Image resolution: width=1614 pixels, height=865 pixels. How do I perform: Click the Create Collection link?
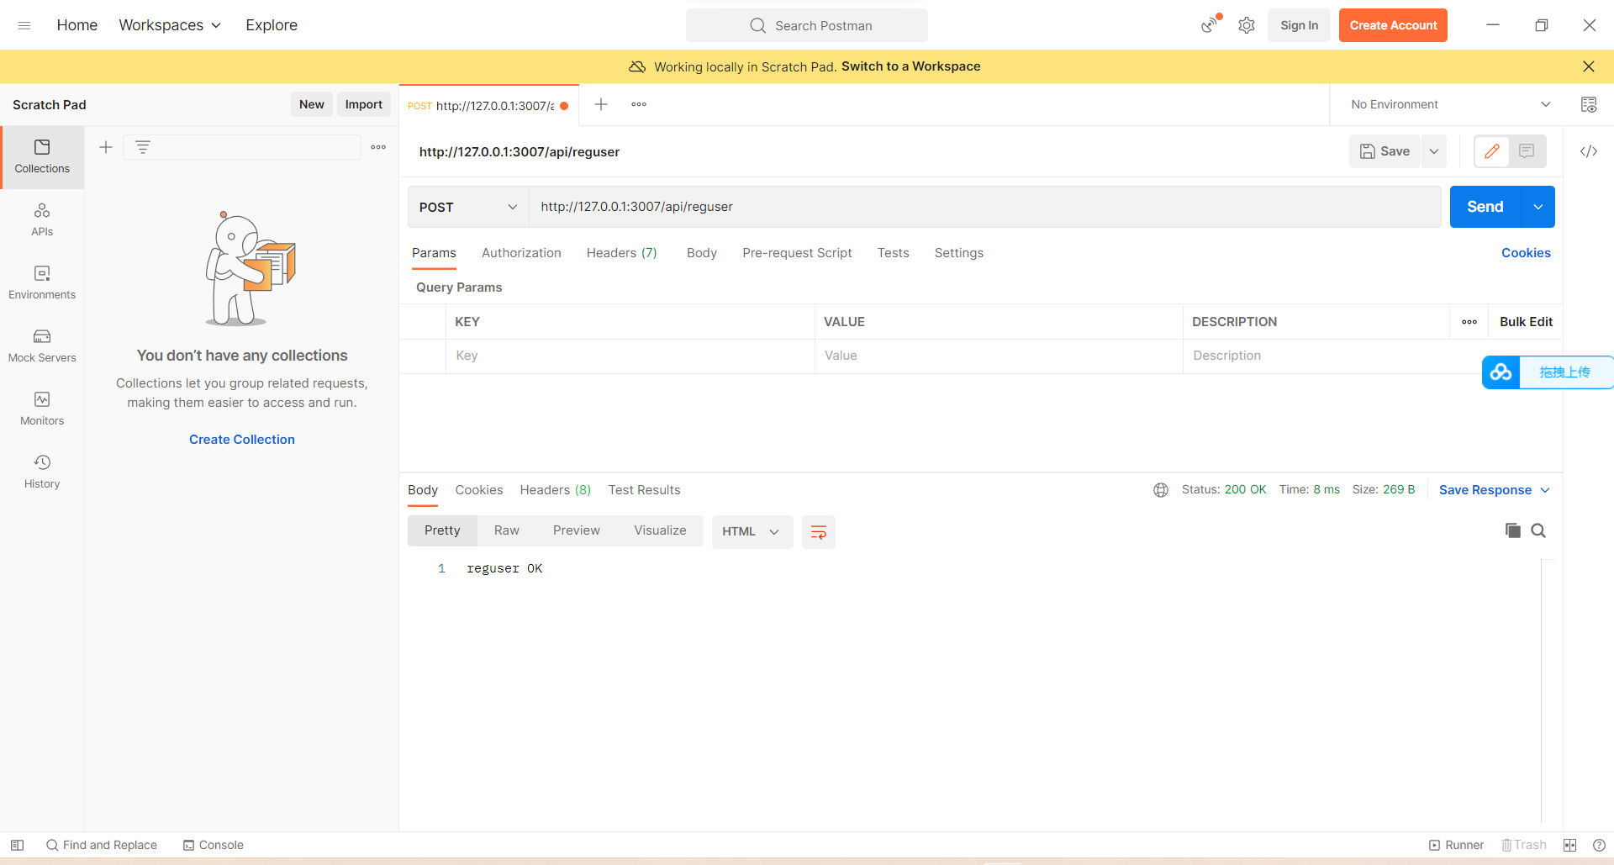(242, 440)
